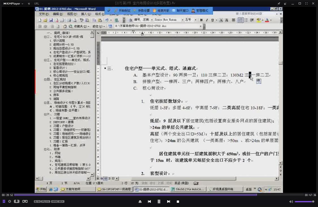Adjust the KMPlayer volume slider
This screenshot has width=318, height=207.
pyautogui.click(x=304, y=202)
